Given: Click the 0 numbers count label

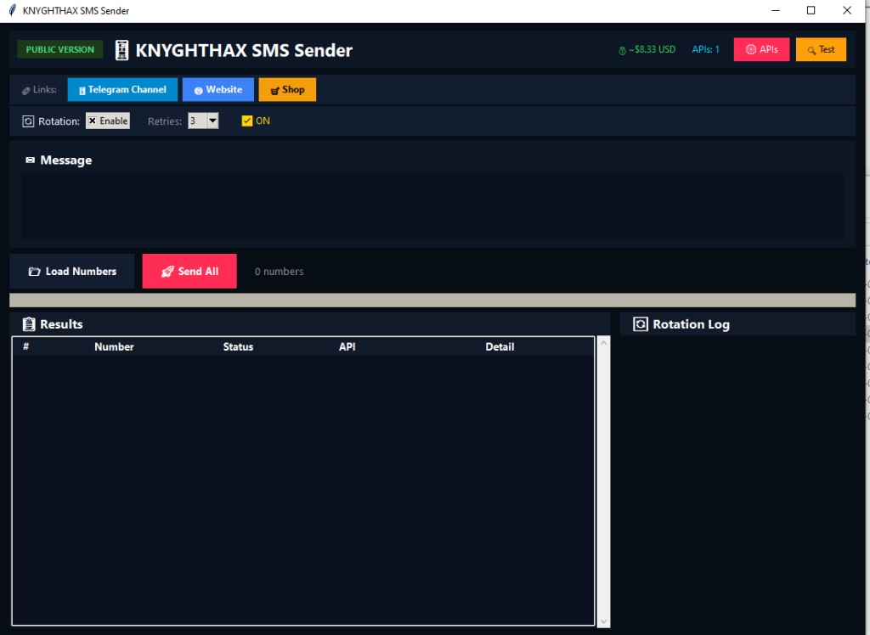Looking at the screenshot, I should click(x=279, y=271).
